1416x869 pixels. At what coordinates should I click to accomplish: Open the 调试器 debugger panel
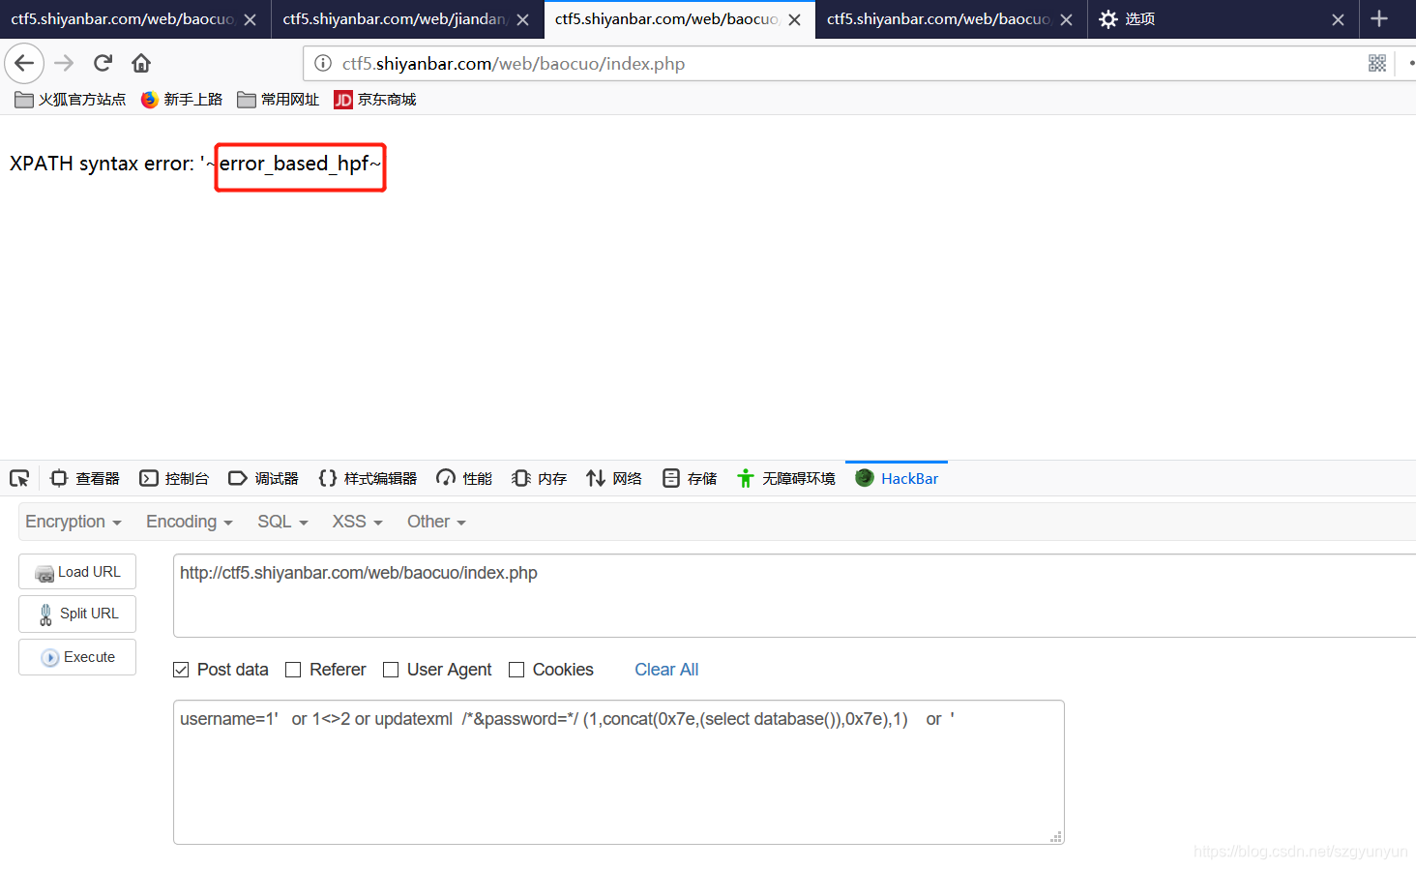(263, 478)
